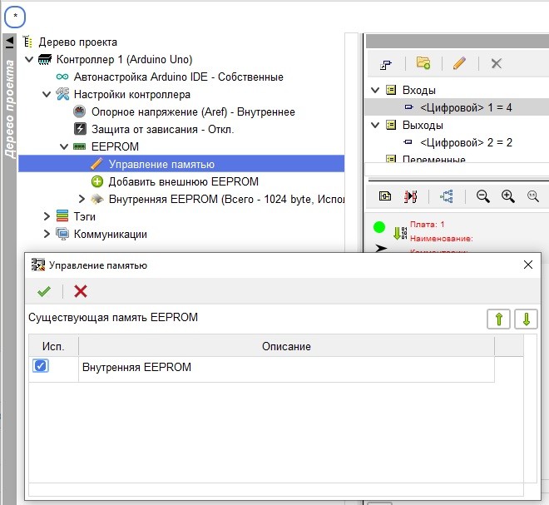Zoom out with the minus magnifier
This screenshot has height=505, width=549.
[482, 196]
